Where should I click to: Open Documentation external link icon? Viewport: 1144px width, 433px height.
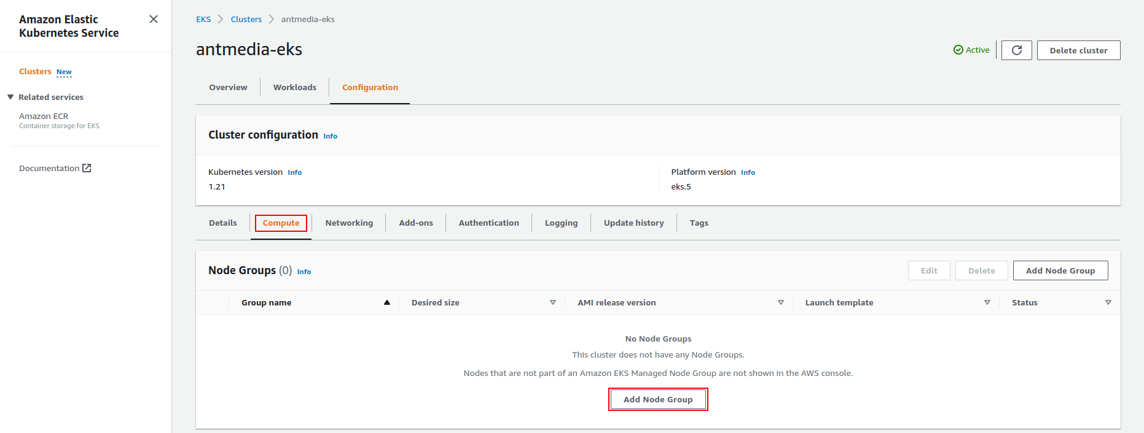click(x=87, y=168)
